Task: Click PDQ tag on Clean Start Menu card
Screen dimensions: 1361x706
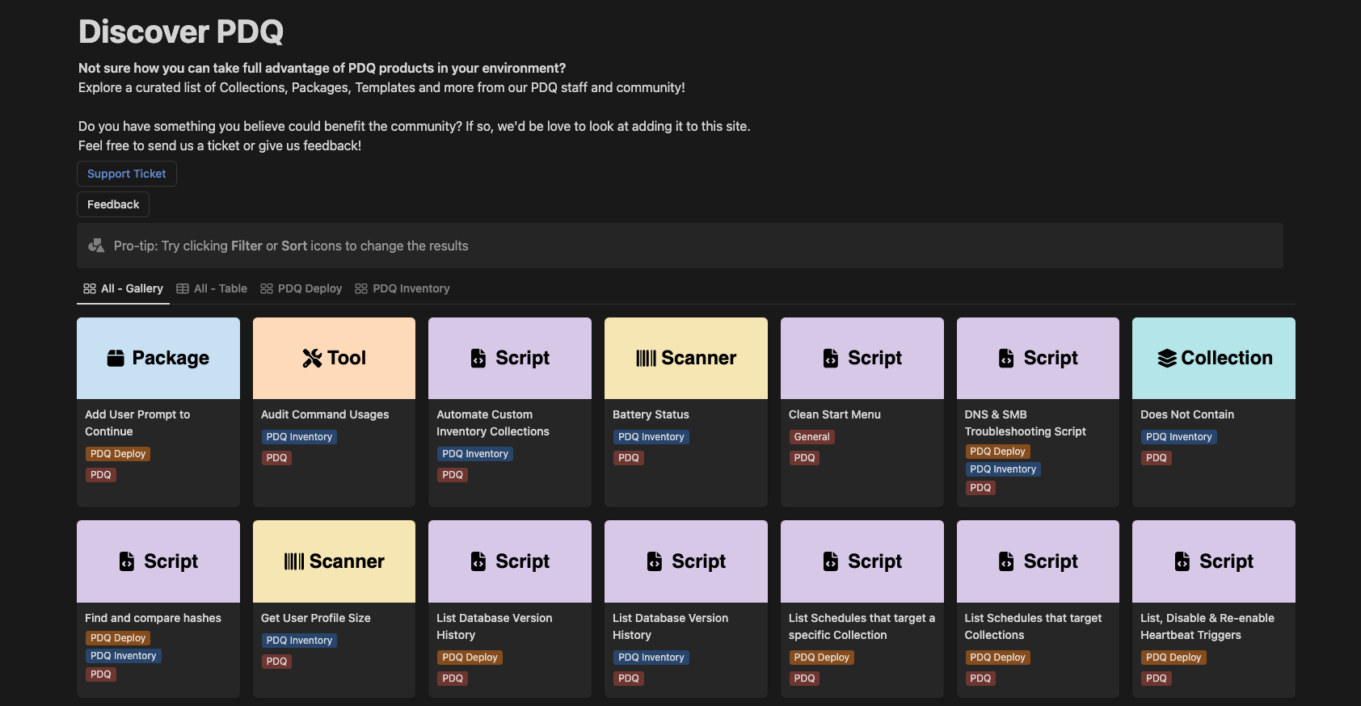Action: click(804, 458)
